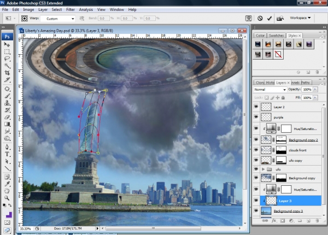
Task: Select the History Brush tool
Action: coord(7,110)
